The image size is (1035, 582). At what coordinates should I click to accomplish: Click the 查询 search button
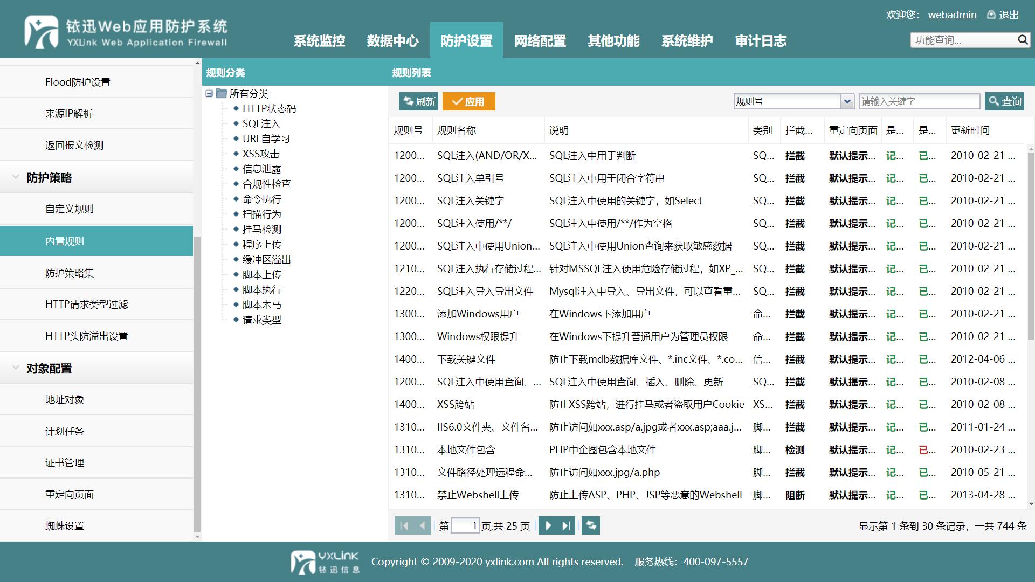pyautogui.click(x=1004, y=101)
